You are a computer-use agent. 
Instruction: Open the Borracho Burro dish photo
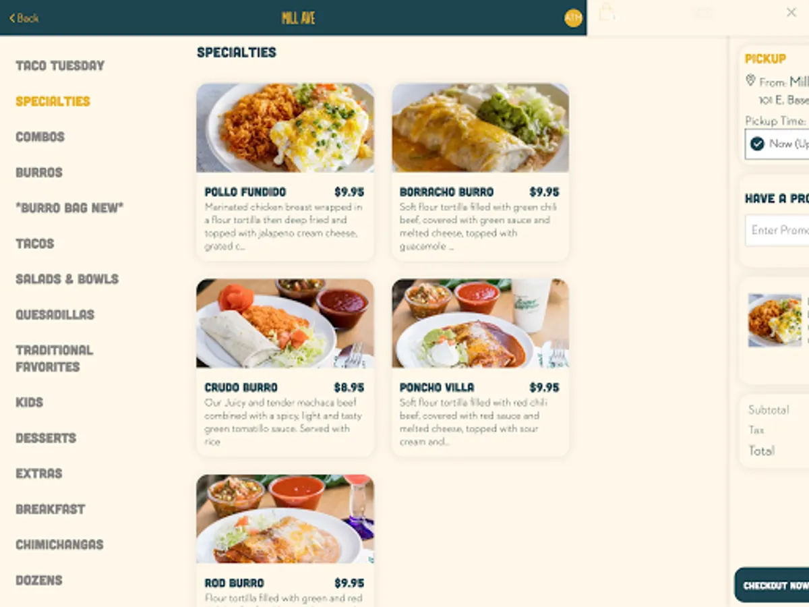coord(481,127)
